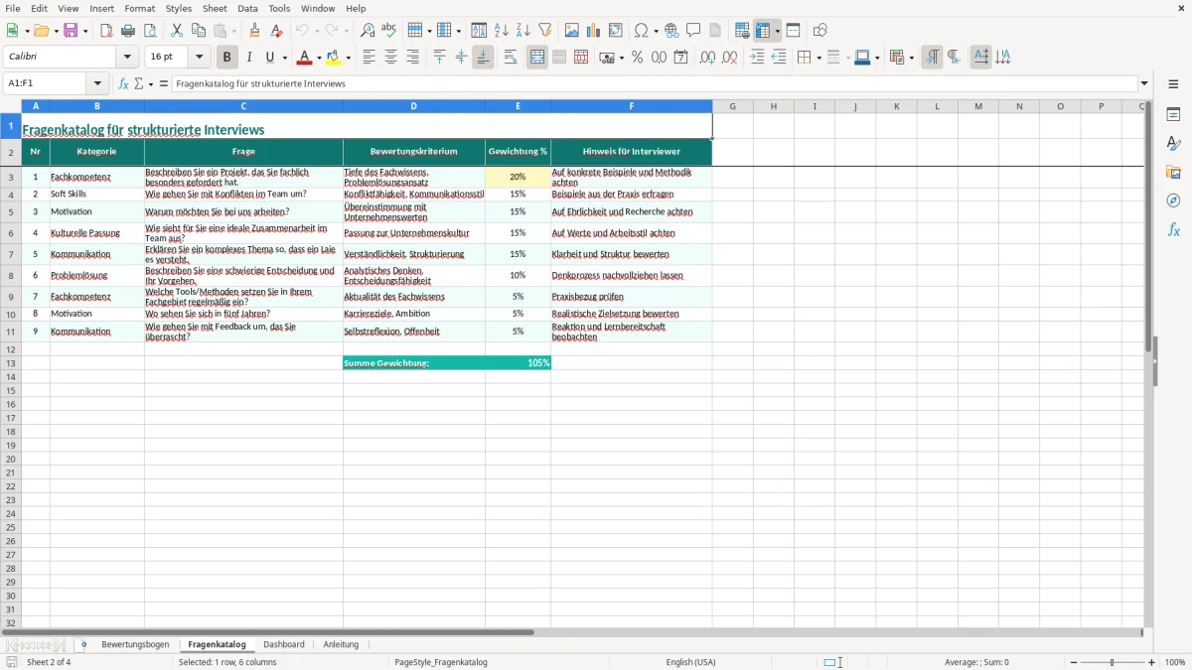Click Format as Percent icon
The width and height of the screenshot is (1192, 670).
638,58
